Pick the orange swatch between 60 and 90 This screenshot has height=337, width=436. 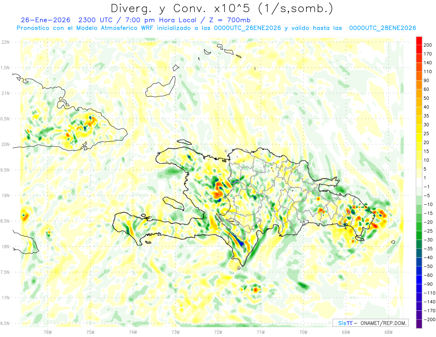(x=419, y=85)
